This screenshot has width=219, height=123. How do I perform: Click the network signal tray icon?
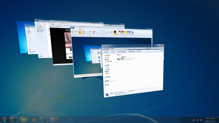(197, 120)
